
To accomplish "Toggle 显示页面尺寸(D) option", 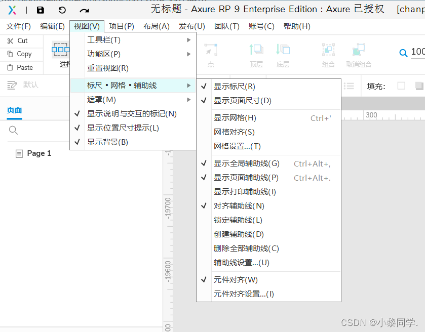I will pos(268,101).
